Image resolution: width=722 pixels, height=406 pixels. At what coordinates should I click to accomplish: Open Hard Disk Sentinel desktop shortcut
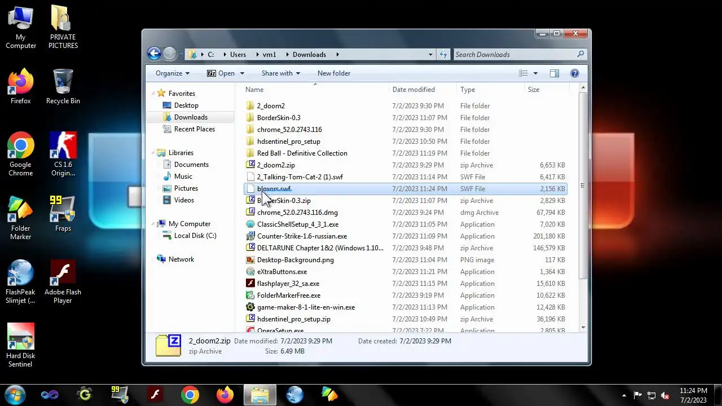(21, 345)
